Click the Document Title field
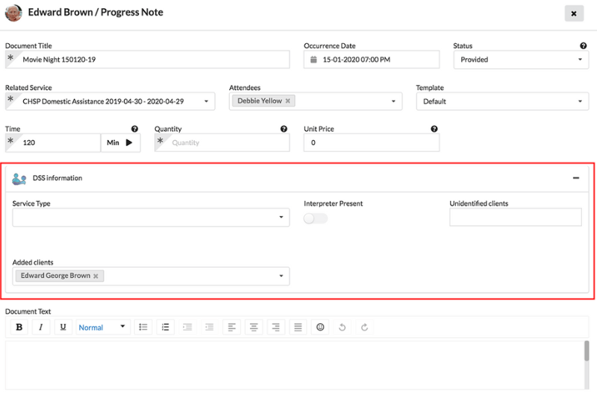Image resolution: width=597 pixels, height=397 pixels. (147, 60)
